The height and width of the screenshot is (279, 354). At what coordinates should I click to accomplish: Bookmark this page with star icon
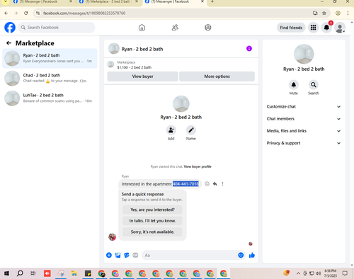[324, 13]
